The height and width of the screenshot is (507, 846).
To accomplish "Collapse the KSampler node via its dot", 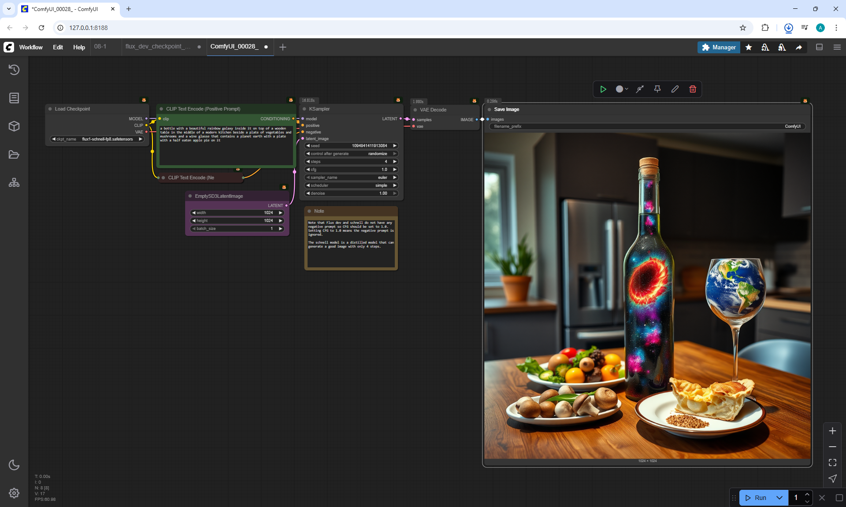I will click(x=304, y=109).
